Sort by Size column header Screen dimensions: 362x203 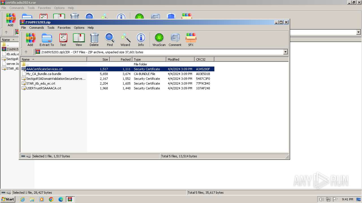[x=98, y=59]
